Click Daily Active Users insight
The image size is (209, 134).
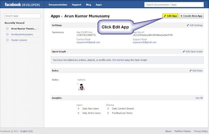[x=91, y=113]
